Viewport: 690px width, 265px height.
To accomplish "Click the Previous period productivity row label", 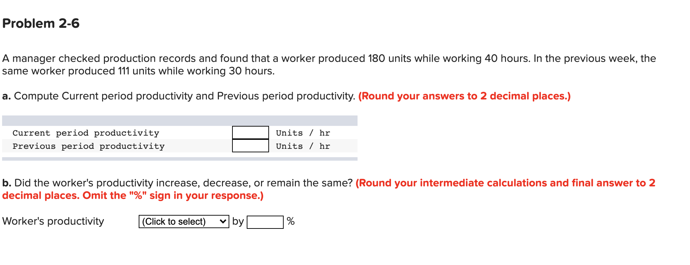I will (x=89, y=146).
